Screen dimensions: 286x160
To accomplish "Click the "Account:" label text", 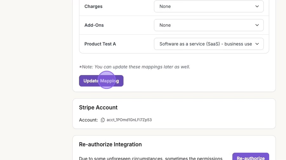I will pyautogui.click(x=88, y=120).
